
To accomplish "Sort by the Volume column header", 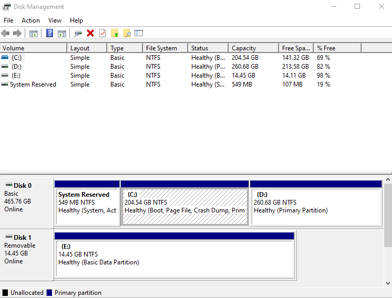I will pos(34,48).
